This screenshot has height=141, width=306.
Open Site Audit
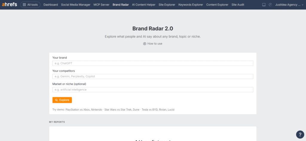[x=238, y=5]
